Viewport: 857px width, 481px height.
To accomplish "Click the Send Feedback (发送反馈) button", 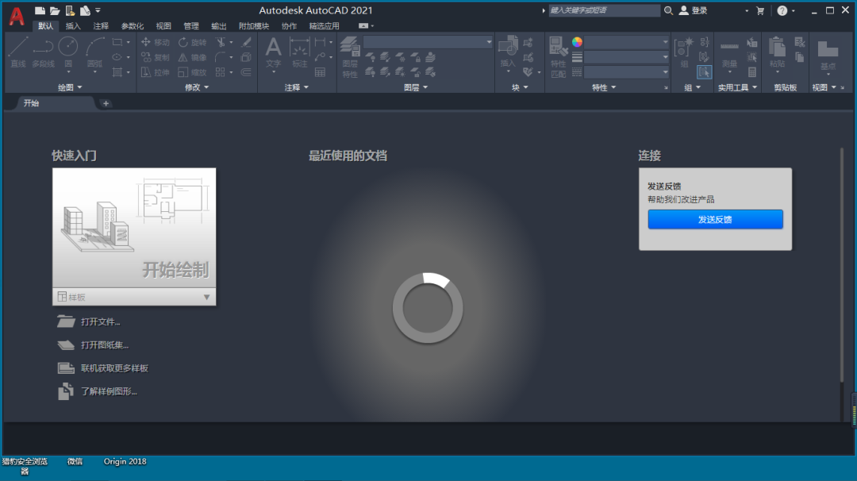I will click(x=715, y=219).
